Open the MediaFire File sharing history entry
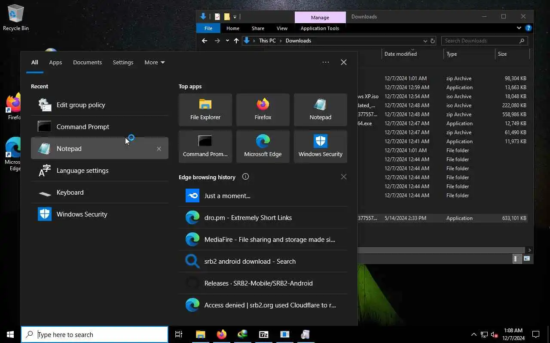The height and width of the screenshot is (343, 550). pyautogui.click(x=263, y=239)
